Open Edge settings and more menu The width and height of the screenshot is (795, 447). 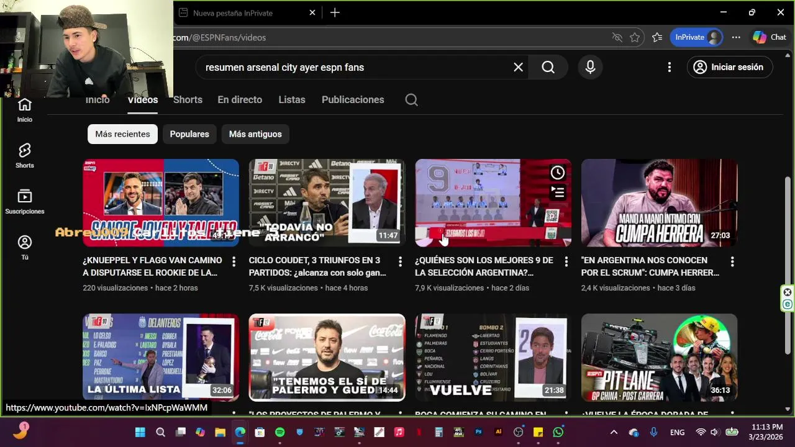736,37
